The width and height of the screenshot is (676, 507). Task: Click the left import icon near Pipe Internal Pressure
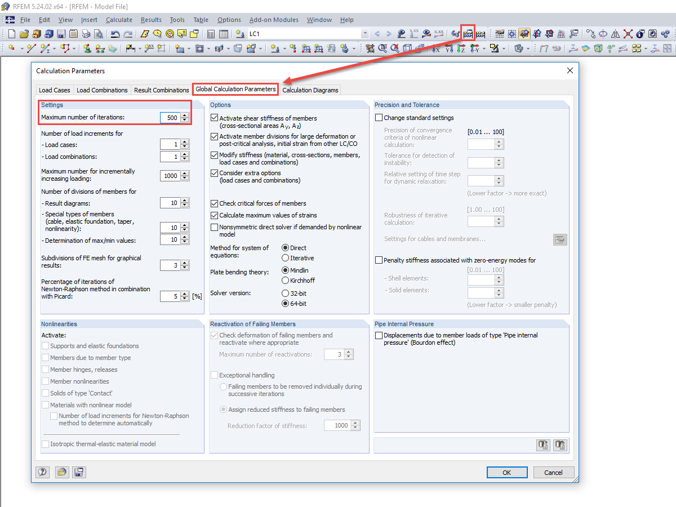542,445
